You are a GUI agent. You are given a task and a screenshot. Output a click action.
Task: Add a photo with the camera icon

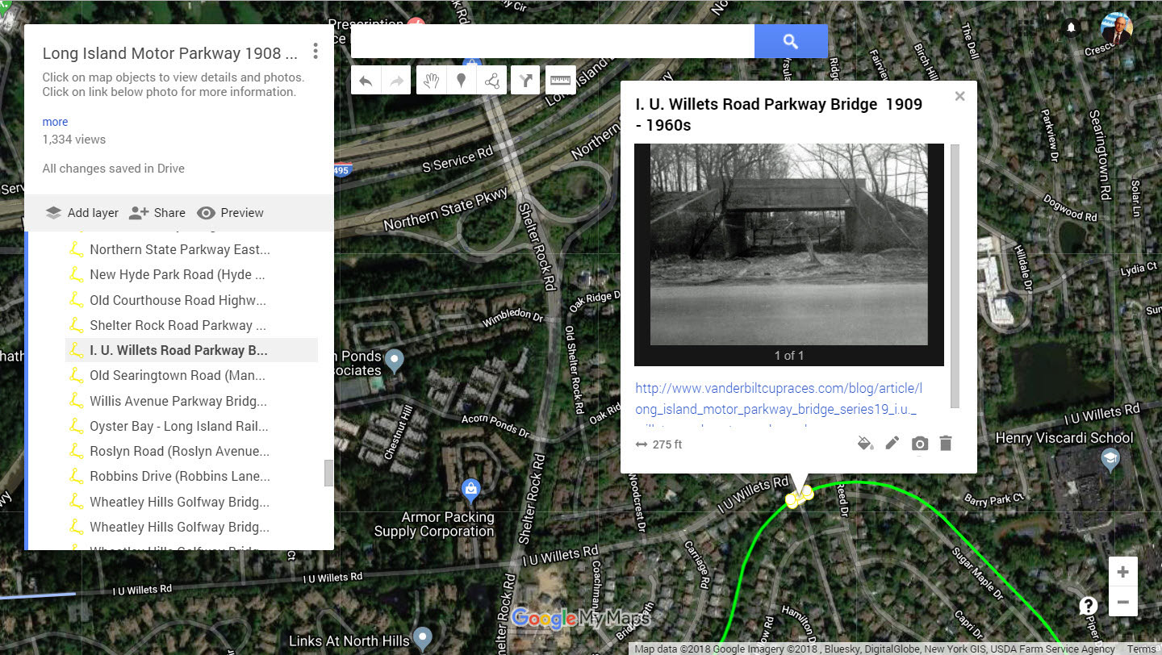click(x=919, y=444)
